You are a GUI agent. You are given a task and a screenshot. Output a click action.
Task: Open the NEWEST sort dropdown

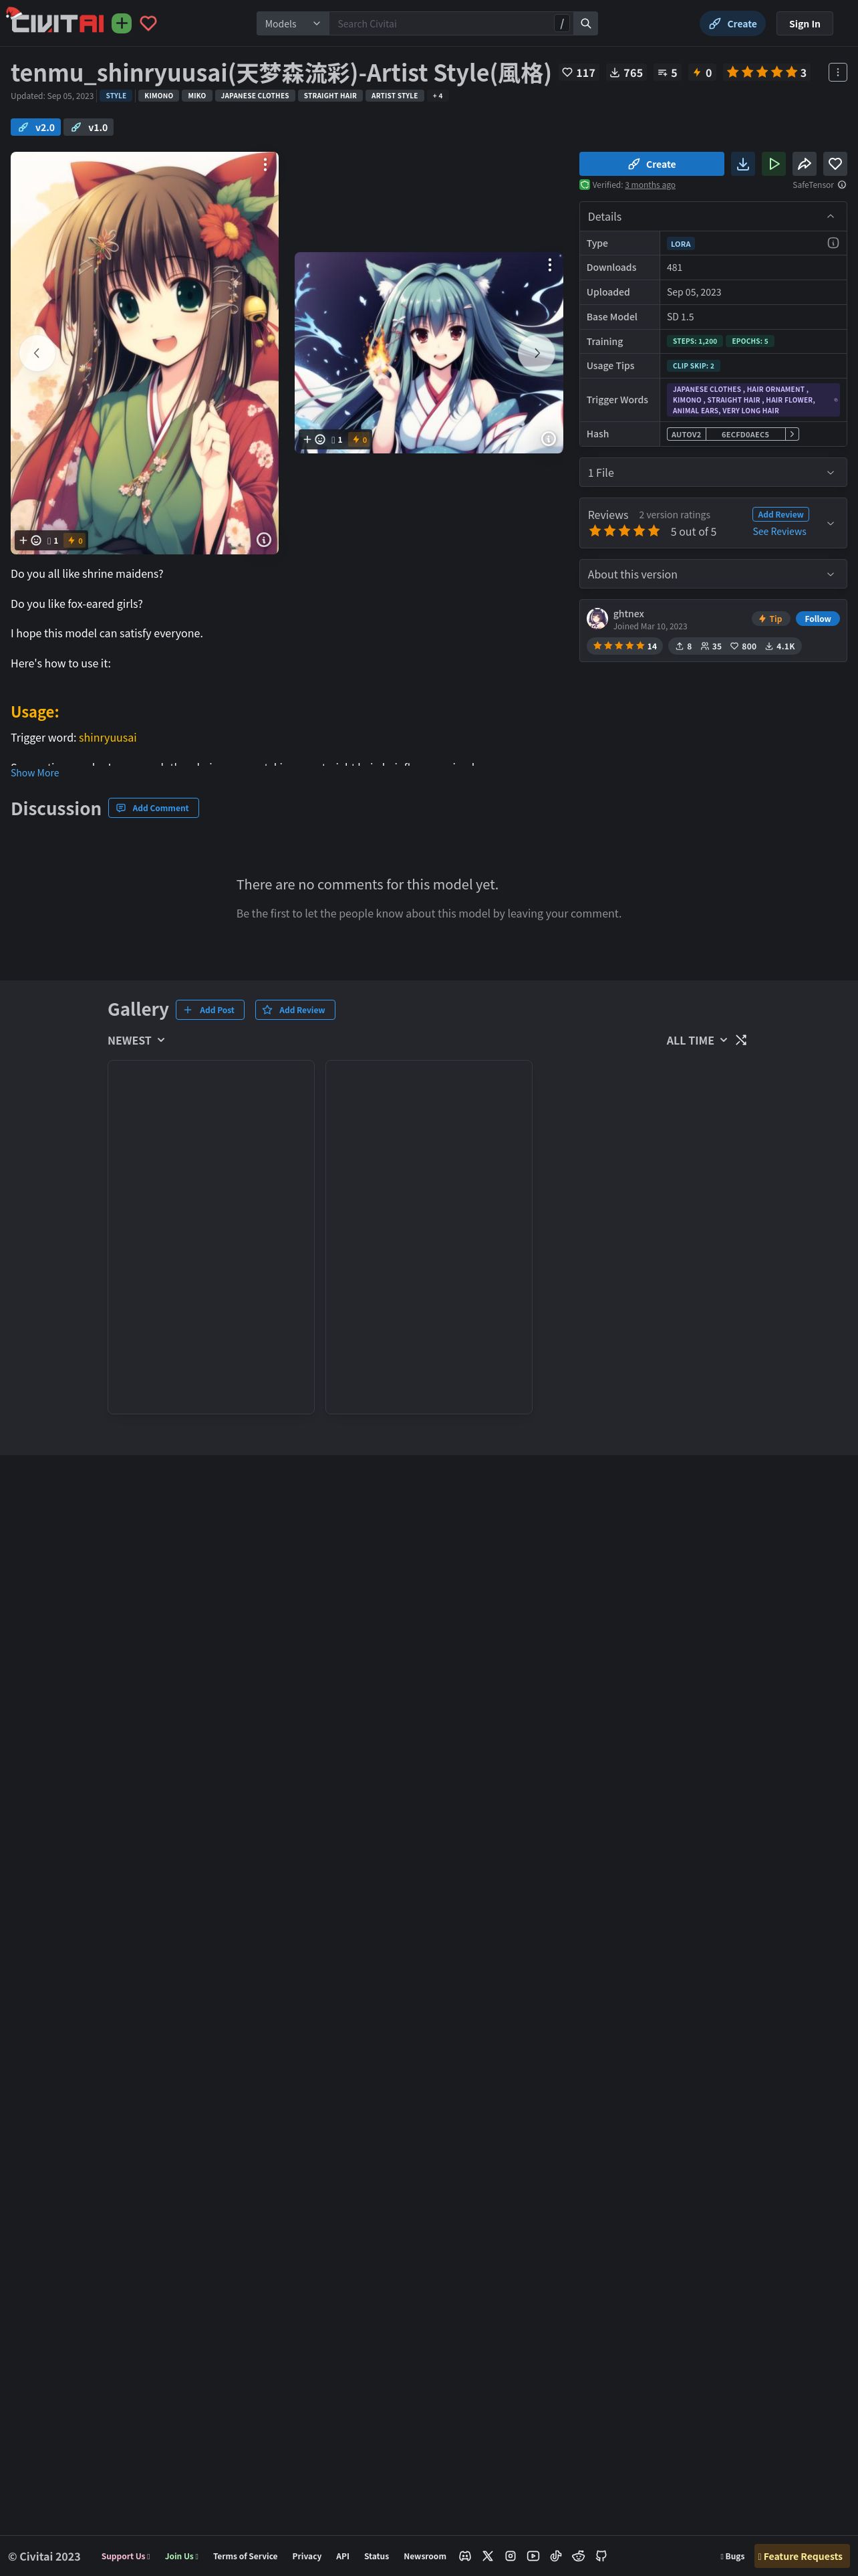137,1040
